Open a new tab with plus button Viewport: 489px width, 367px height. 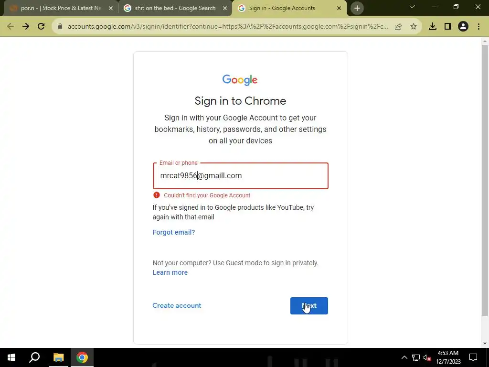pos(357,8)
